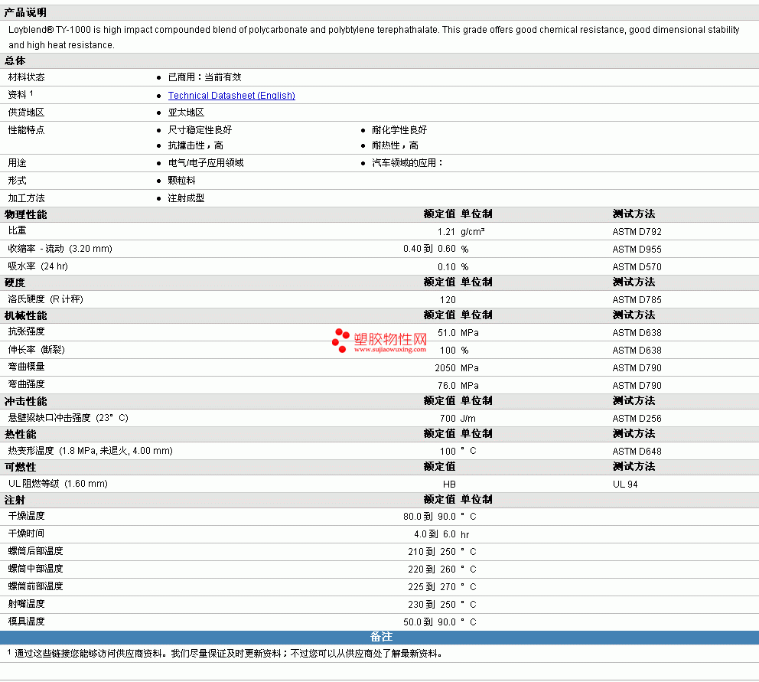759x682 pixels.
Task: Select the 热变形温度 row label
Action: click(x=90, y=451)
